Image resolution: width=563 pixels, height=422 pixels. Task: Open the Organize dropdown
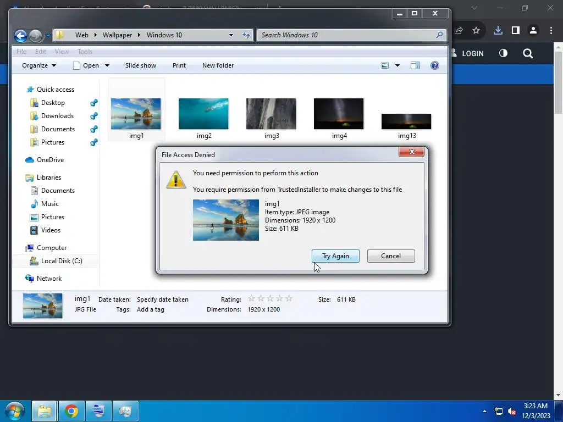pyautogui.click(x=39, y=65)
